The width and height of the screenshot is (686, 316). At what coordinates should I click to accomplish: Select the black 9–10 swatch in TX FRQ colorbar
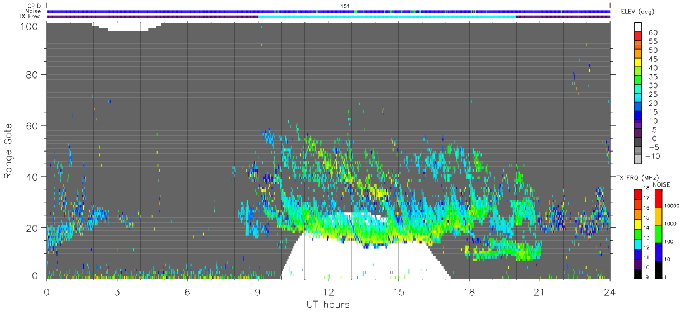637,273
